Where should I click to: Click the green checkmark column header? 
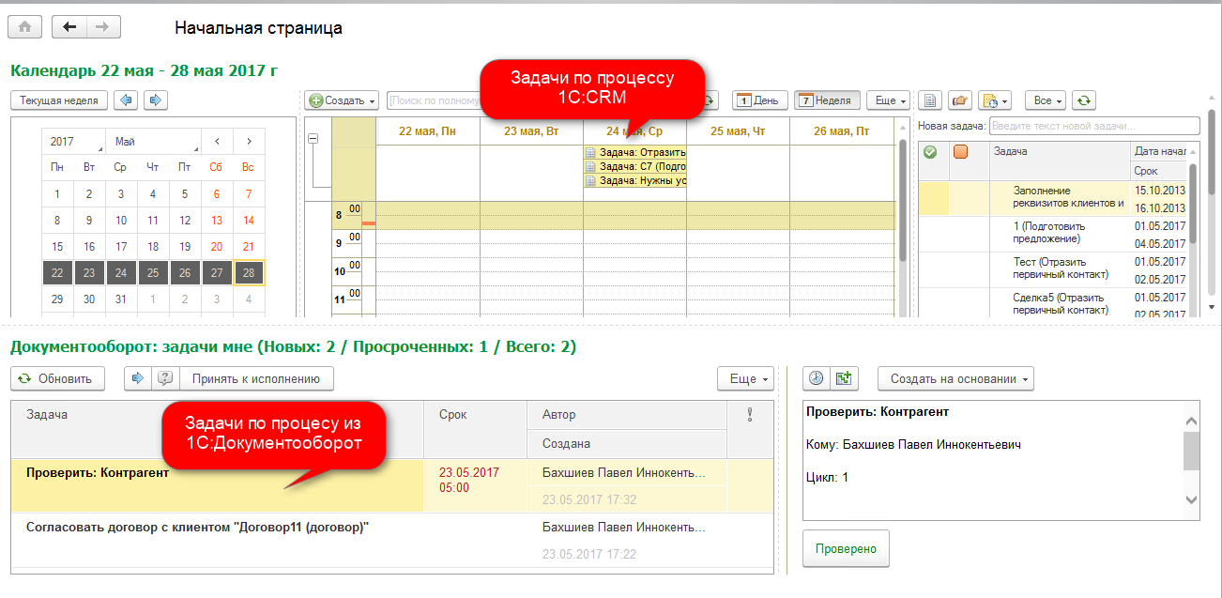click(931, 151)
